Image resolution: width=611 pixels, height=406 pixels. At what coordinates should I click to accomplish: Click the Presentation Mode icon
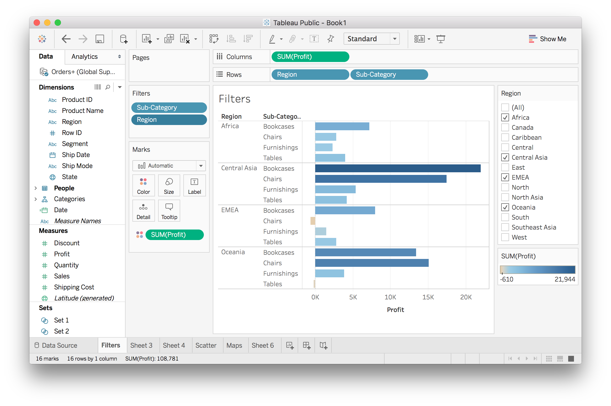point(441,39)
